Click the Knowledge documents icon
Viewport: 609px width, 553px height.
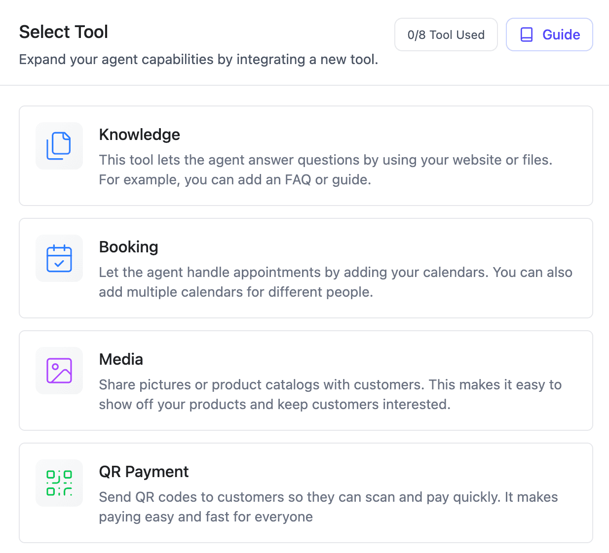[x=59, y=146]
